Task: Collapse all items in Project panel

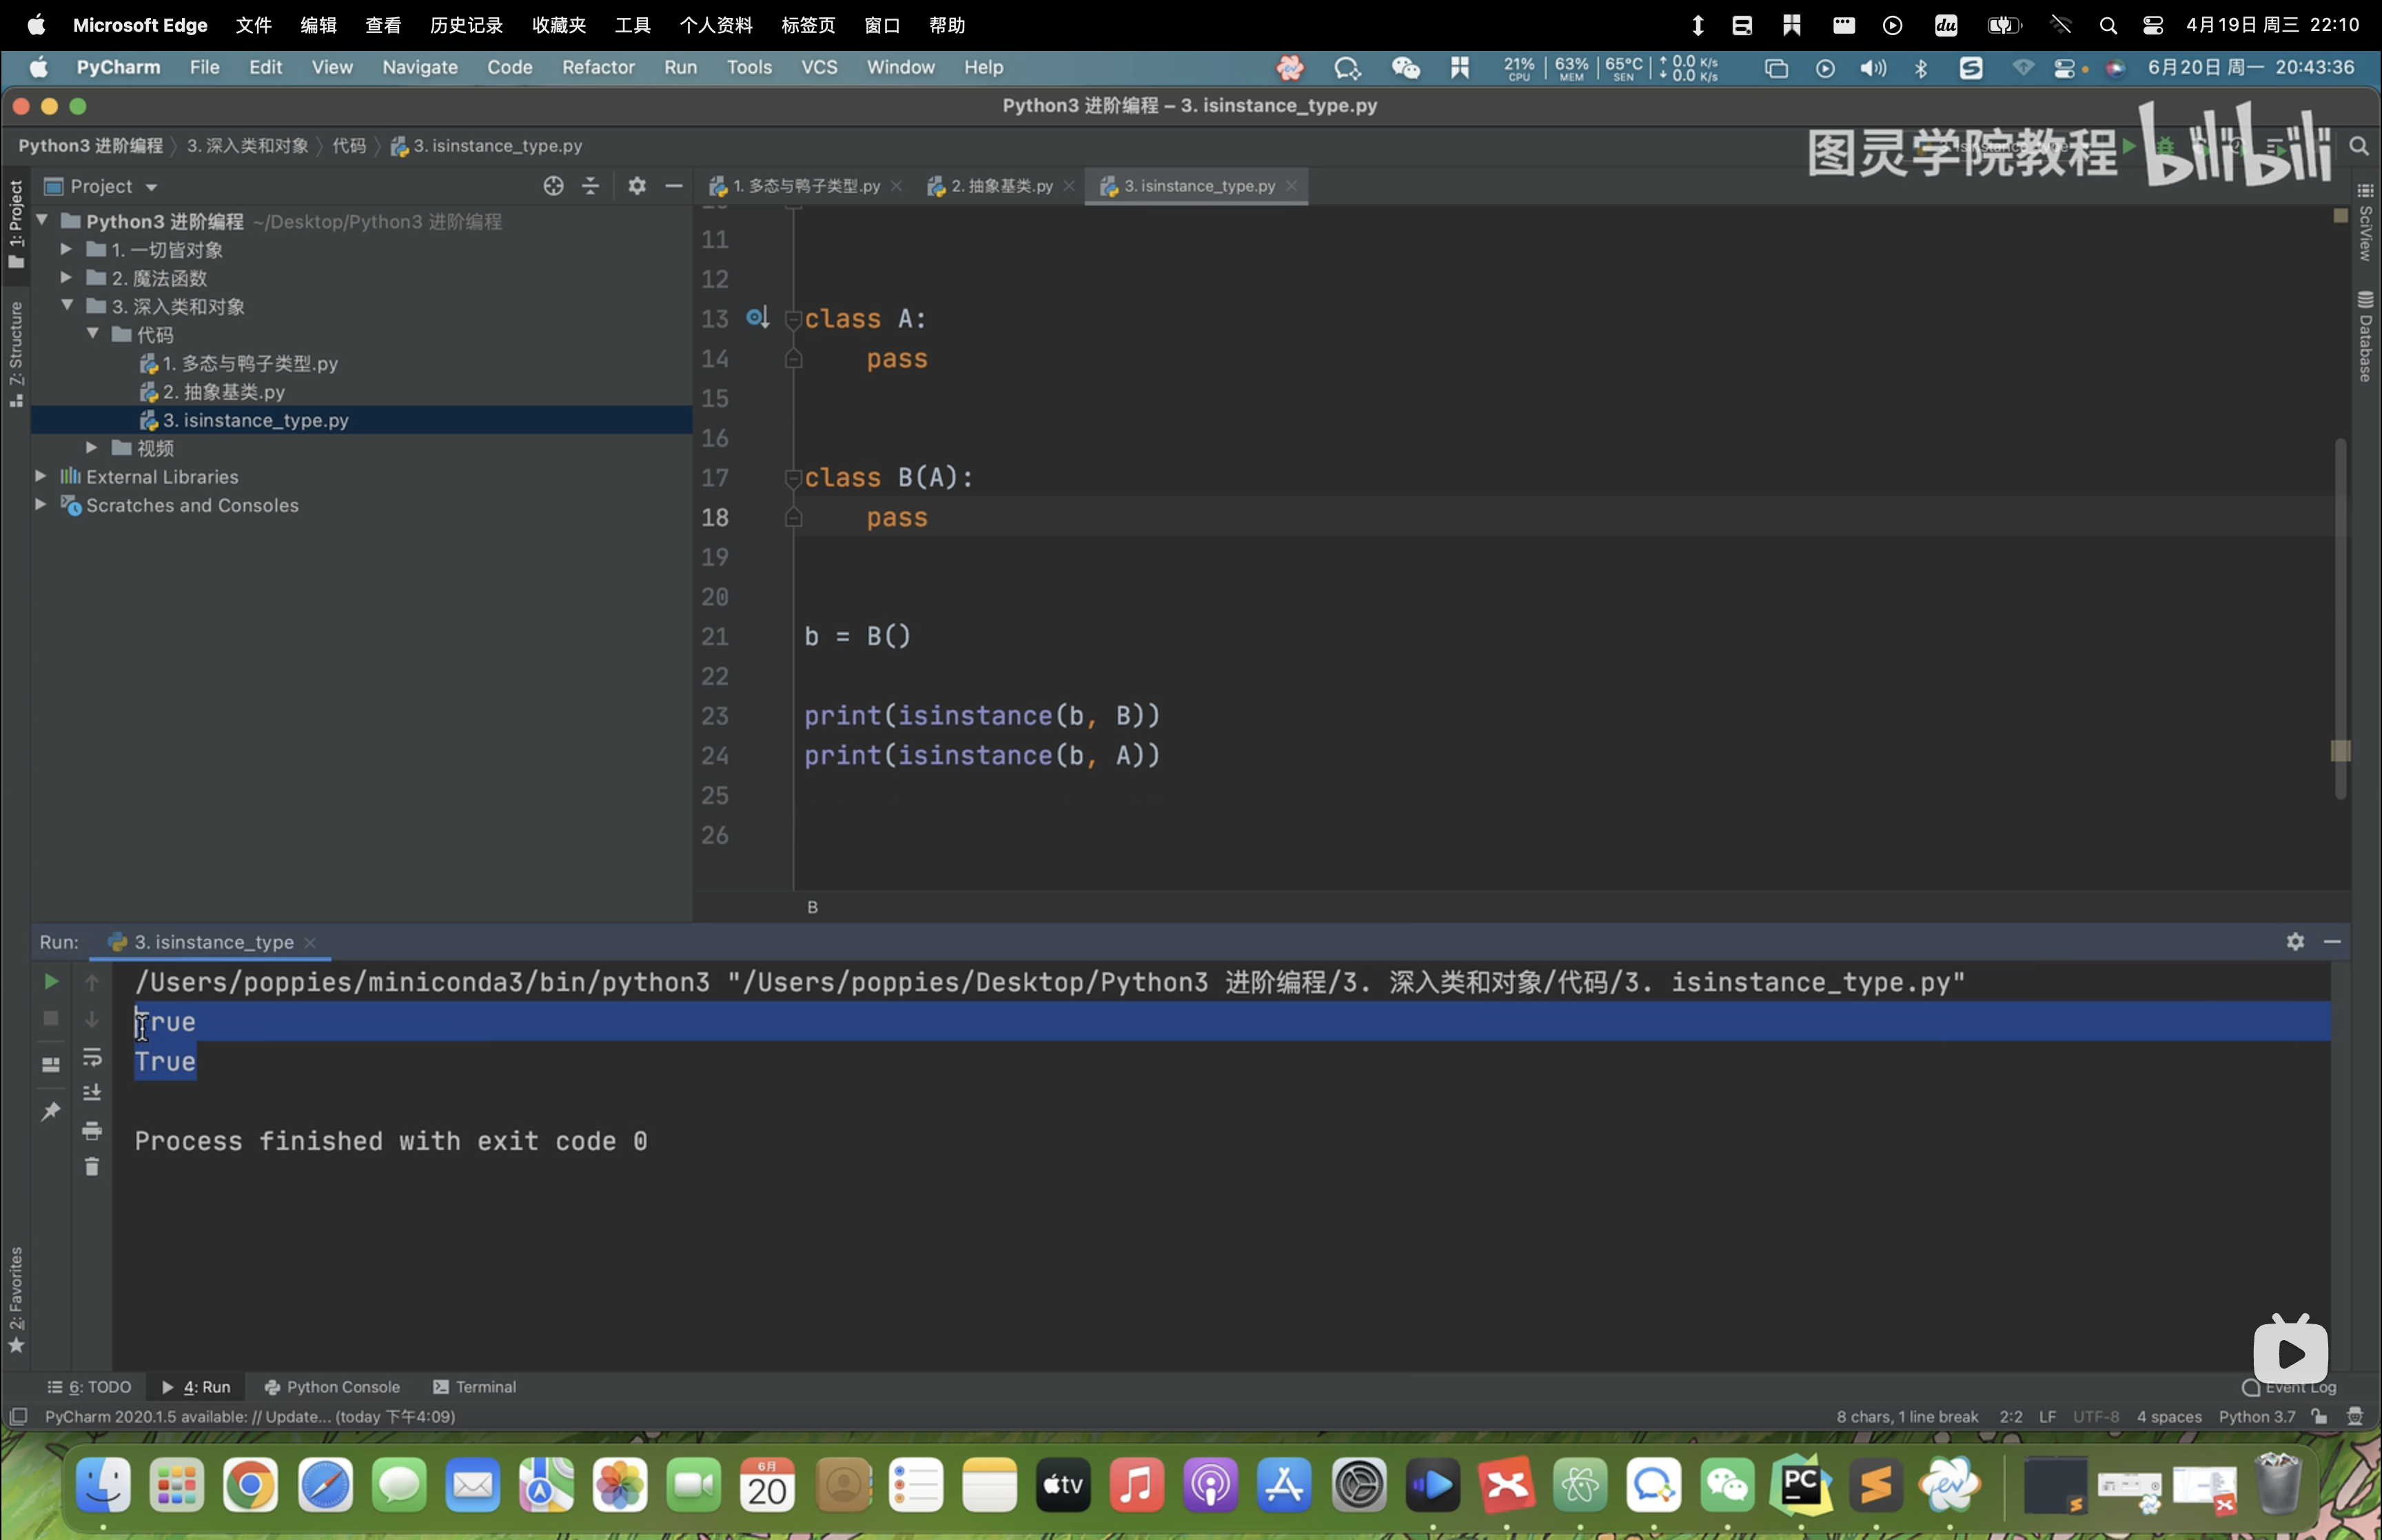Action: coord(591,186)
